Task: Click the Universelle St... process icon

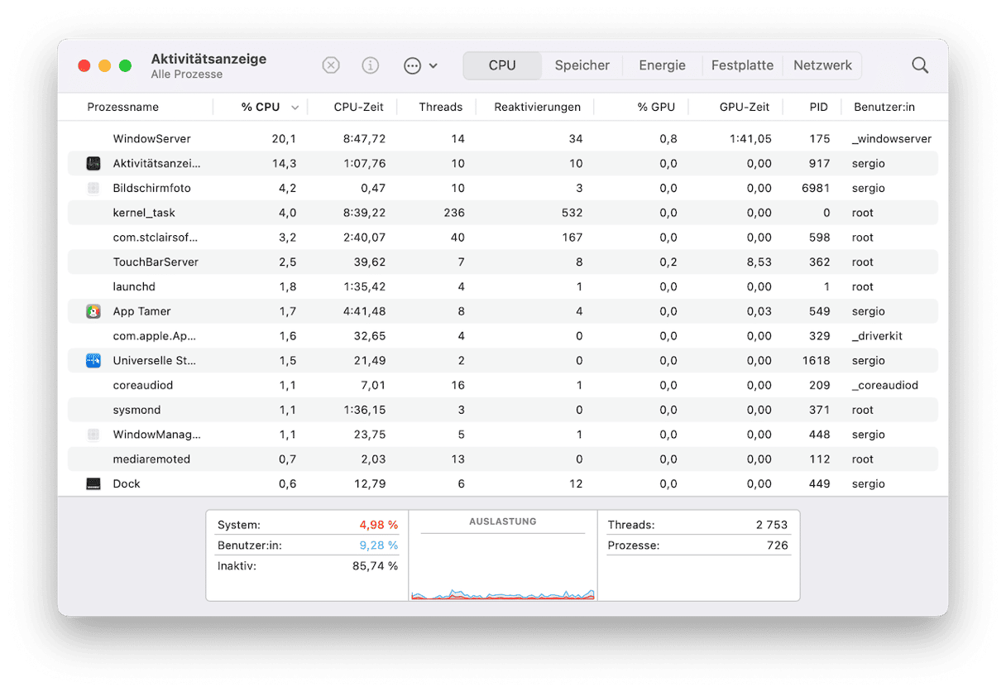Action: pyautogui.click(x=93, y=361)
